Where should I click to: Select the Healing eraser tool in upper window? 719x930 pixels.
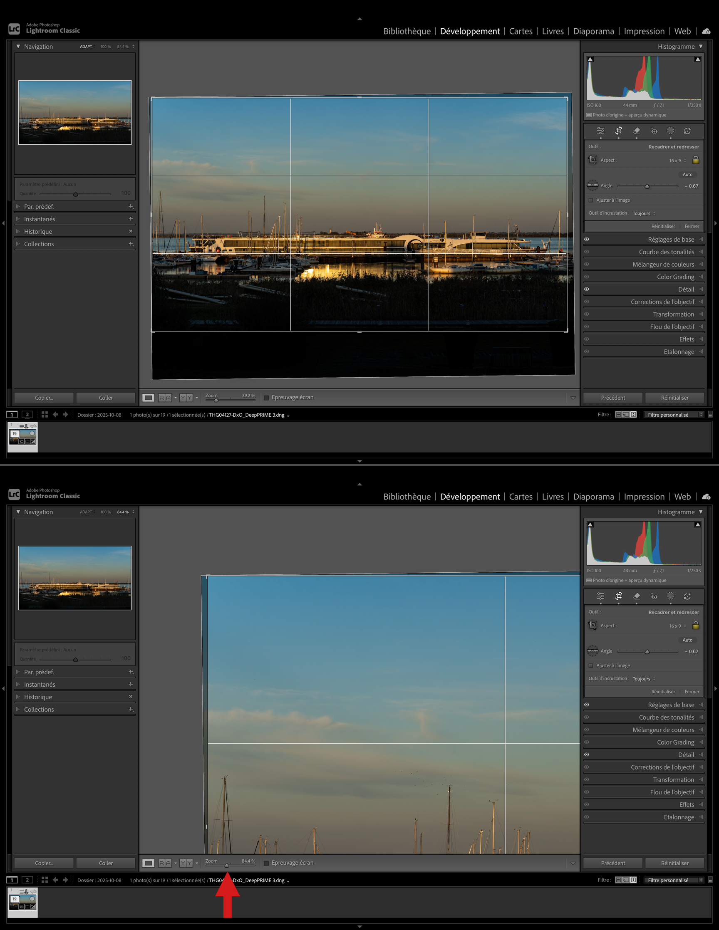[x=636, y=131]
